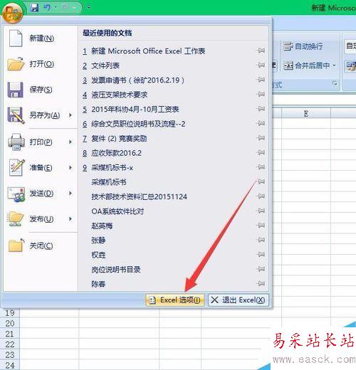Open the 合并后居中 dropdown arrow
The width and height of the screenshot is (356, 370).
(334, 65)
